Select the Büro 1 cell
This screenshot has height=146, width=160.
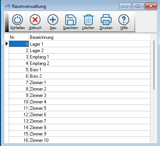89,70
